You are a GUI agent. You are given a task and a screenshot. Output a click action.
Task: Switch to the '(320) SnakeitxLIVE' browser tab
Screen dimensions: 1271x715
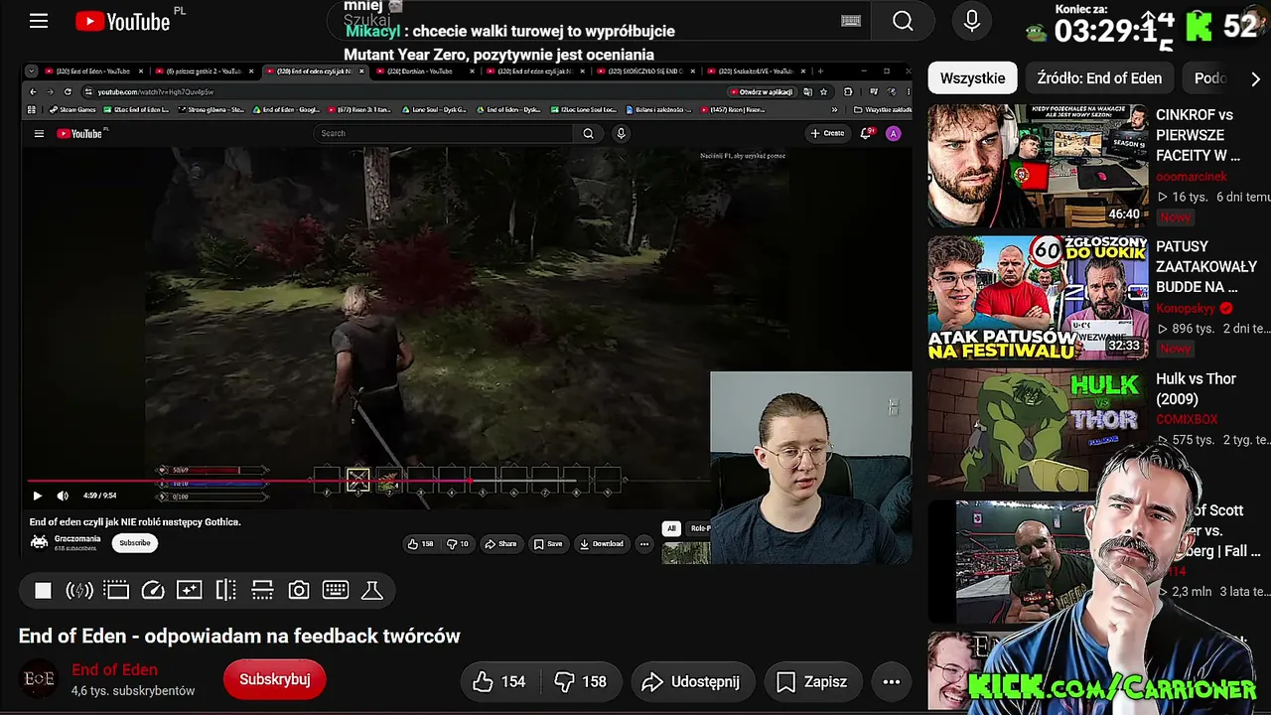coord(756,71)
